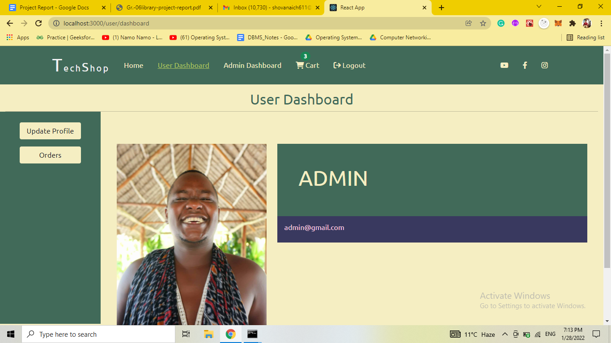
Task: Open the MetaMask fox extension icon
Action: 558,23
